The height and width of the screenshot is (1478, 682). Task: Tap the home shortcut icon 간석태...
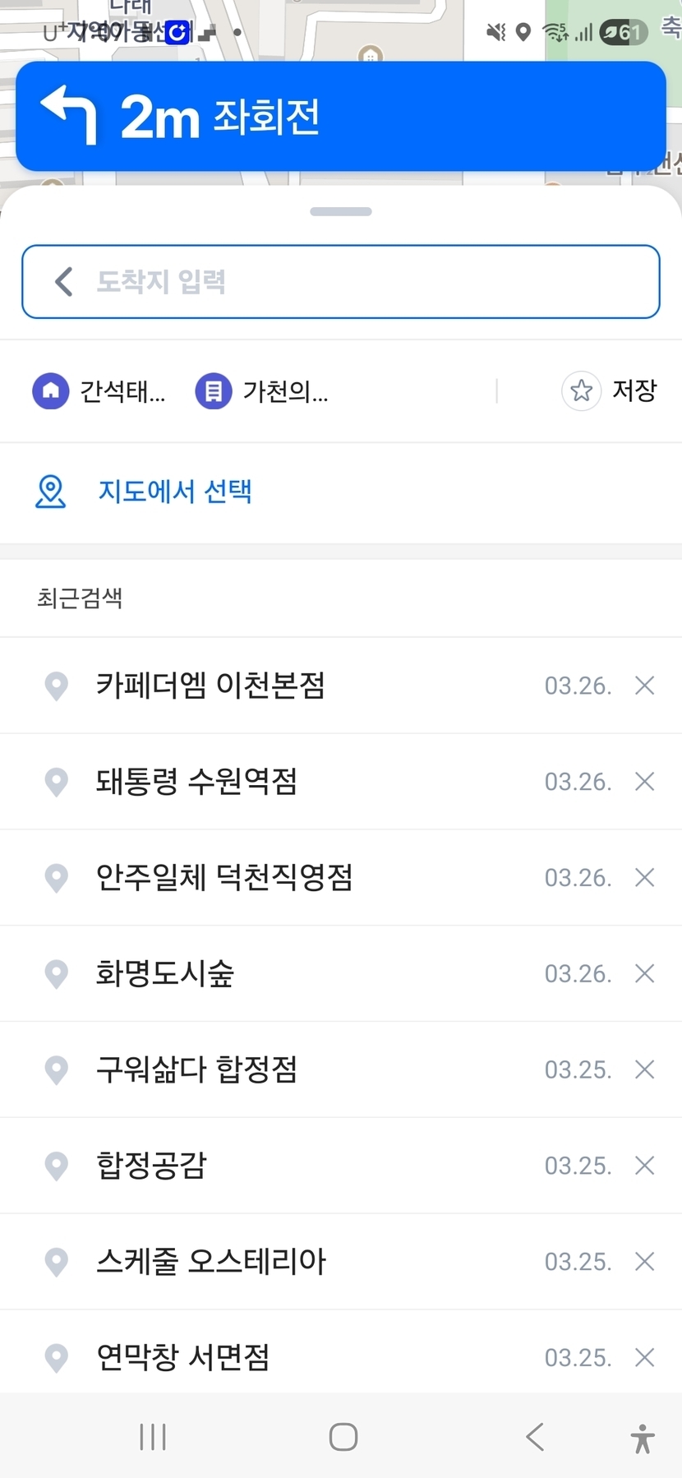pyautogui.click(x=51, y=390)
